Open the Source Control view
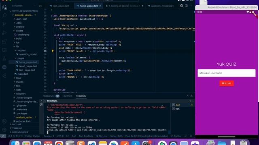The image size is (259, 145). [4, 24]
